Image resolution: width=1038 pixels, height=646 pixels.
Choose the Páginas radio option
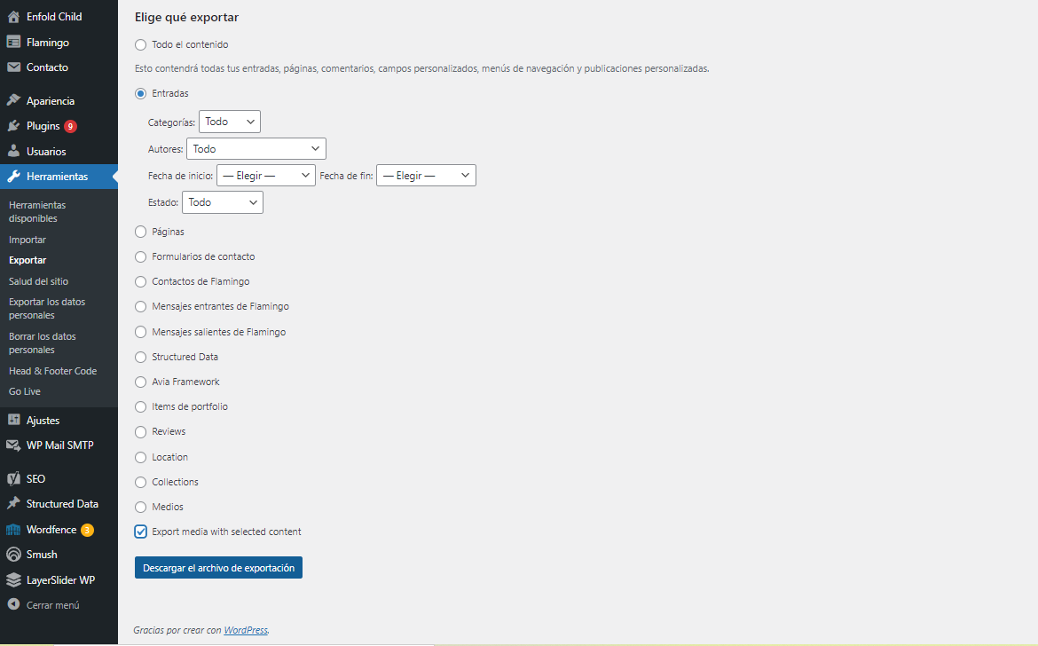pyautogui.click(x=140, y=232)
